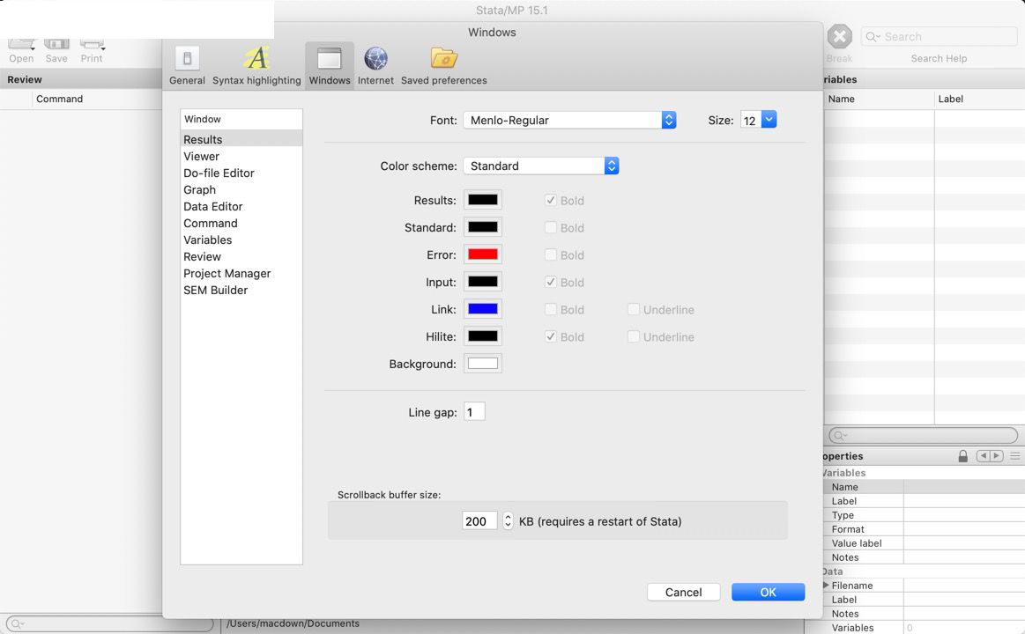This screenshot has width=1025, height=634.
Task: Click the Variables panel filter field
Action: [x=923, y=436]
